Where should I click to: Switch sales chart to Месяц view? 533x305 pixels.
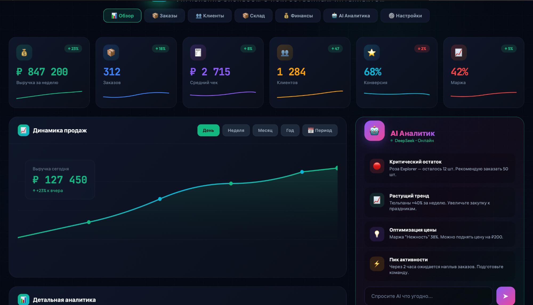[265, 130]
